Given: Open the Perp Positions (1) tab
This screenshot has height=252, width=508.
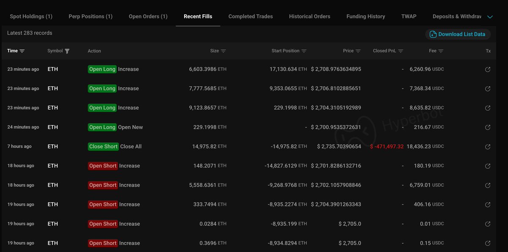Looking at the screenshot, I should pyautogui.click(x=91, y=16).
